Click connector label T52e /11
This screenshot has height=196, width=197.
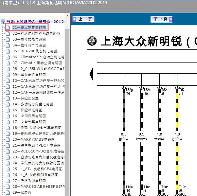click(183, 92)
